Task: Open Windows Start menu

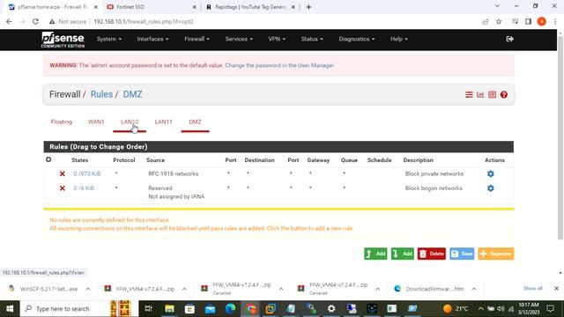Action: coord(10,309)
